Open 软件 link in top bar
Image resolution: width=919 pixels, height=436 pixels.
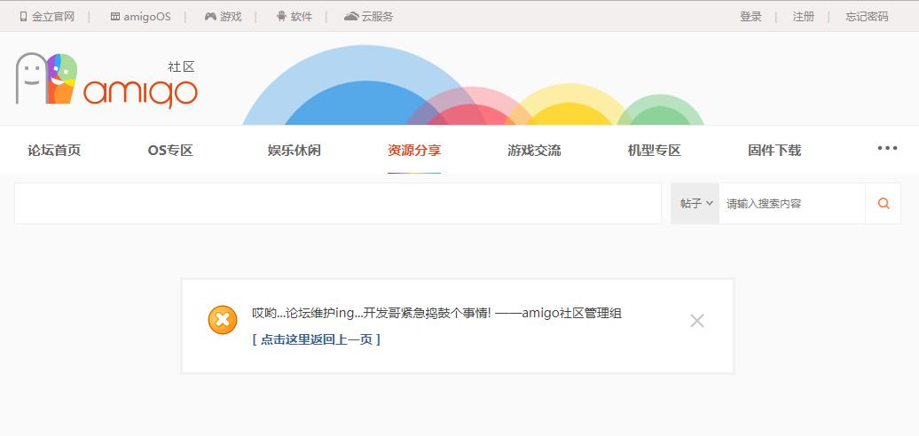[x=295, y=16]
